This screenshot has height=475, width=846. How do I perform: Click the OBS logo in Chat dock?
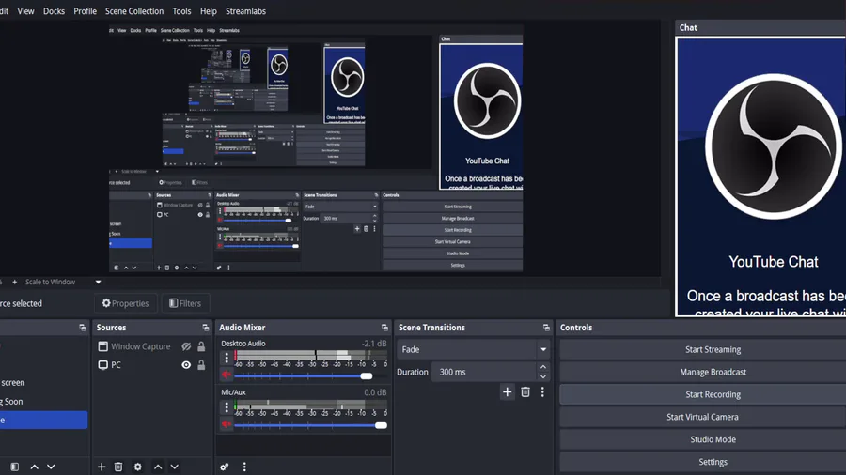pyautogui.click(x=774, y=146)
